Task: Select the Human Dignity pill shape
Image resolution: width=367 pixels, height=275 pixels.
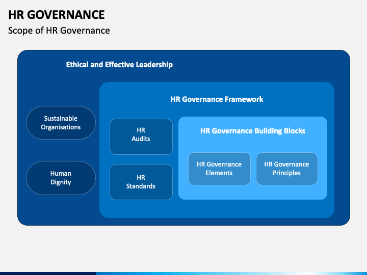Action: (x=61, y=178)
